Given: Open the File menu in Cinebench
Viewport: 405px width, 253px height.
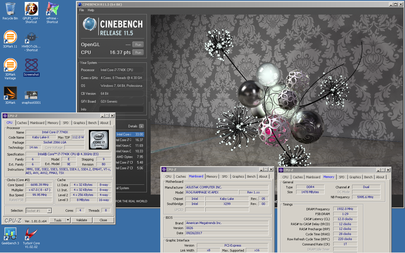Looking at the screenshot, I should click(x=82, y=10).
